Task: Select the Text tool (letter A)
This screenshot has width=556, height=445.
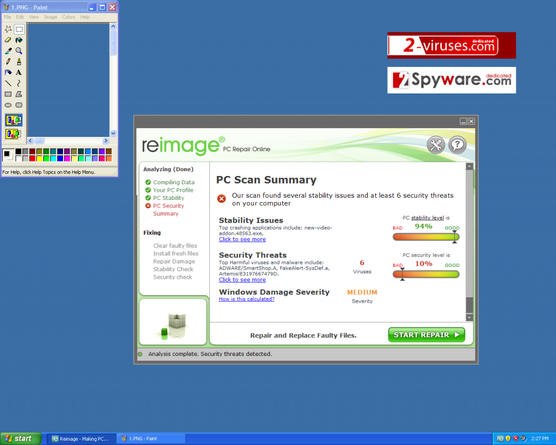Action: 19,72
